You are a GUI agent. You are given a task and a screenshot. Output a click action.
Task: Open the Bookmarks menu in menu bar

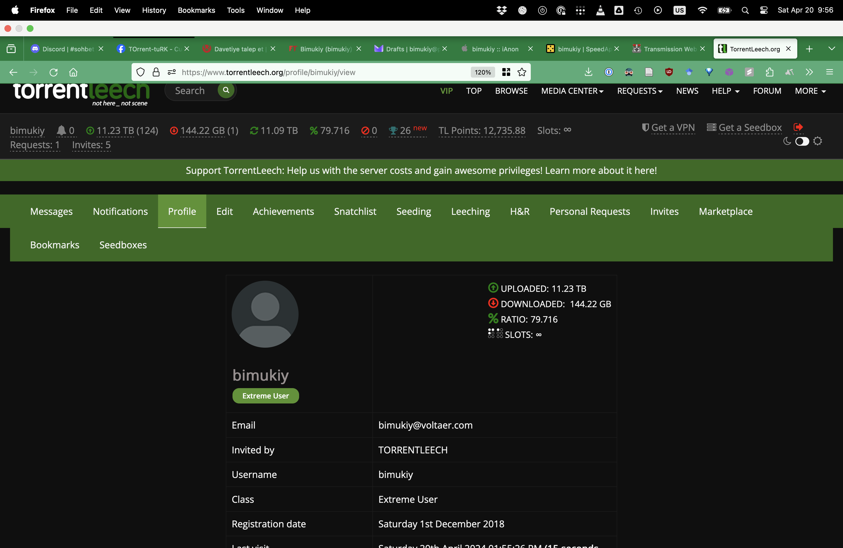(x=196, y=10)
